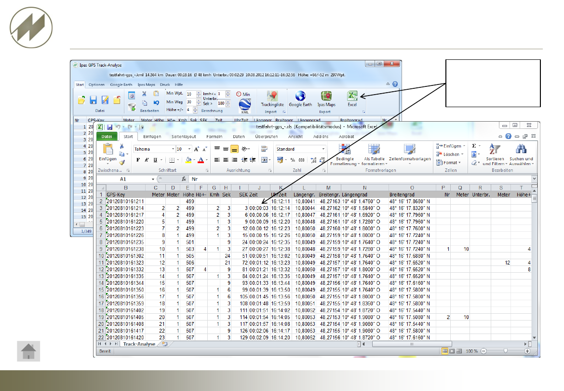Increase font size with large A icon

point(196,149)
